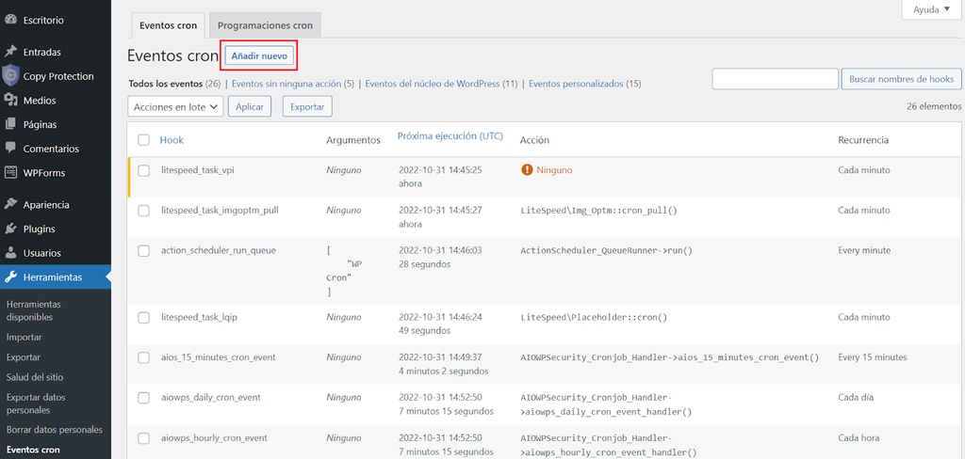
Task: Open the Usuarios person icon
Action: tap(10, 253)
